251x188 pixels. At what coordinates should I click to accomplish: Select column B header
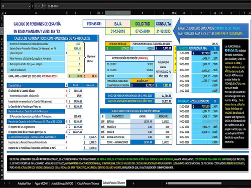pos(36,13)
